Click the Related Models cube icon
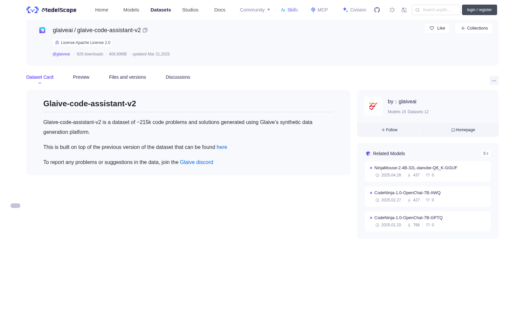The image size is (525, 328). (x=368, y=154)
